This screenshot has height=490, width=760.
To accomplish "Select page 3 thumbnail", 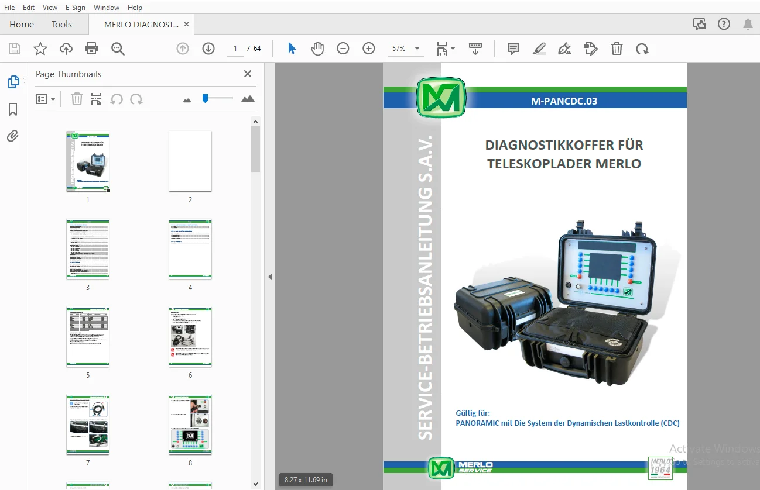I will tap(88, 250).
